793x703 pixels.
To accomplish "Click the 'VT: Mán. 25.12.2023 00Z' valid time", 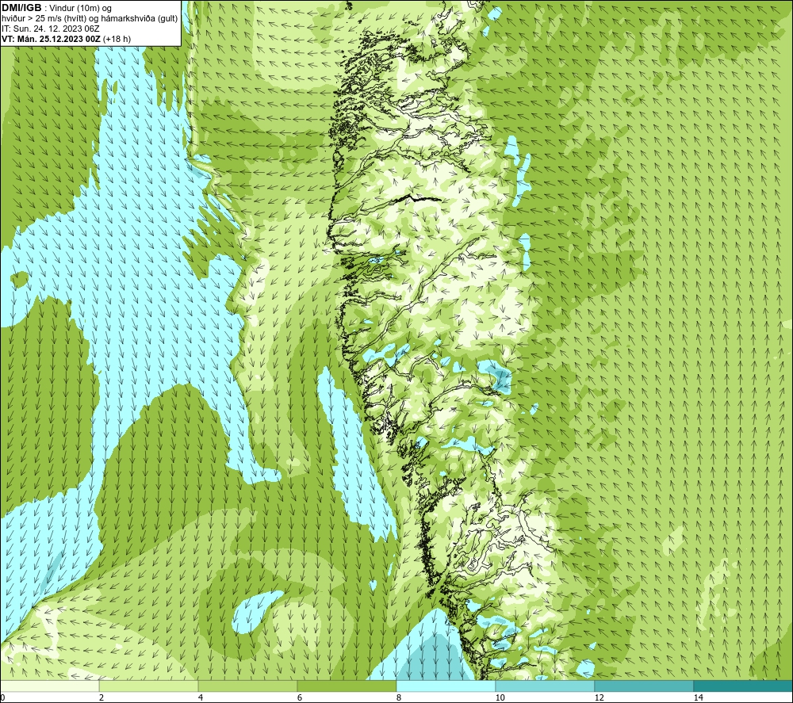I will pos(51,39).
